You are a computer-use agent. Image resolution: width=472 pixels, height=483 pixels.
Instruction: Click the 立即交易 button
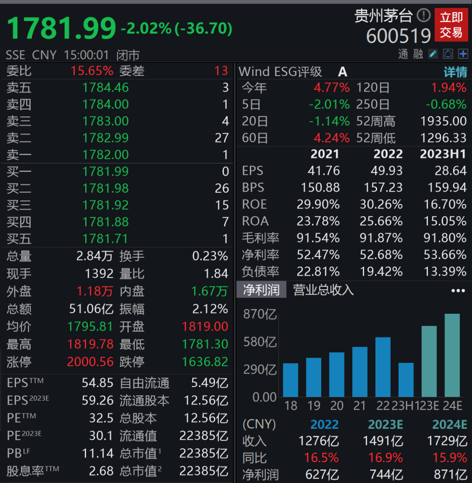(x=451, y=25)
